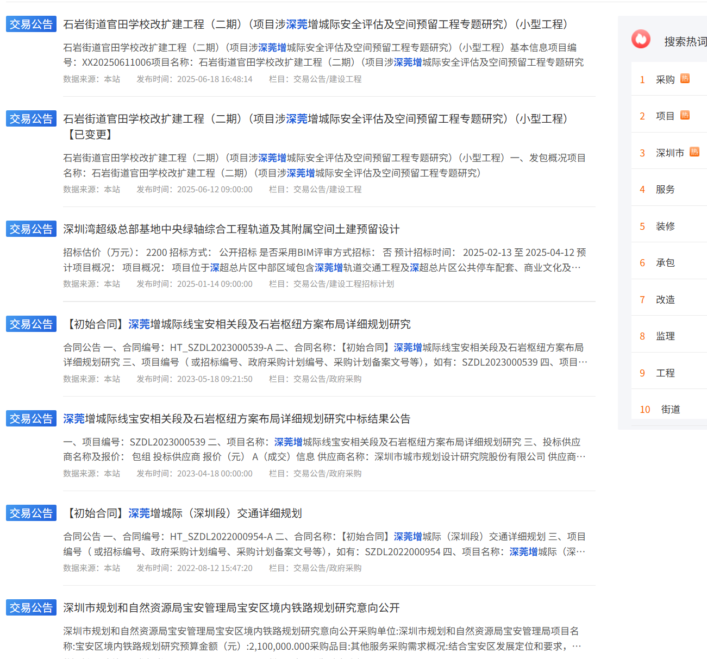Click the 交易公告 tag beside 中标结果公告 entry
The height and width of the screenshot is (659, 707).
[31, 419]
